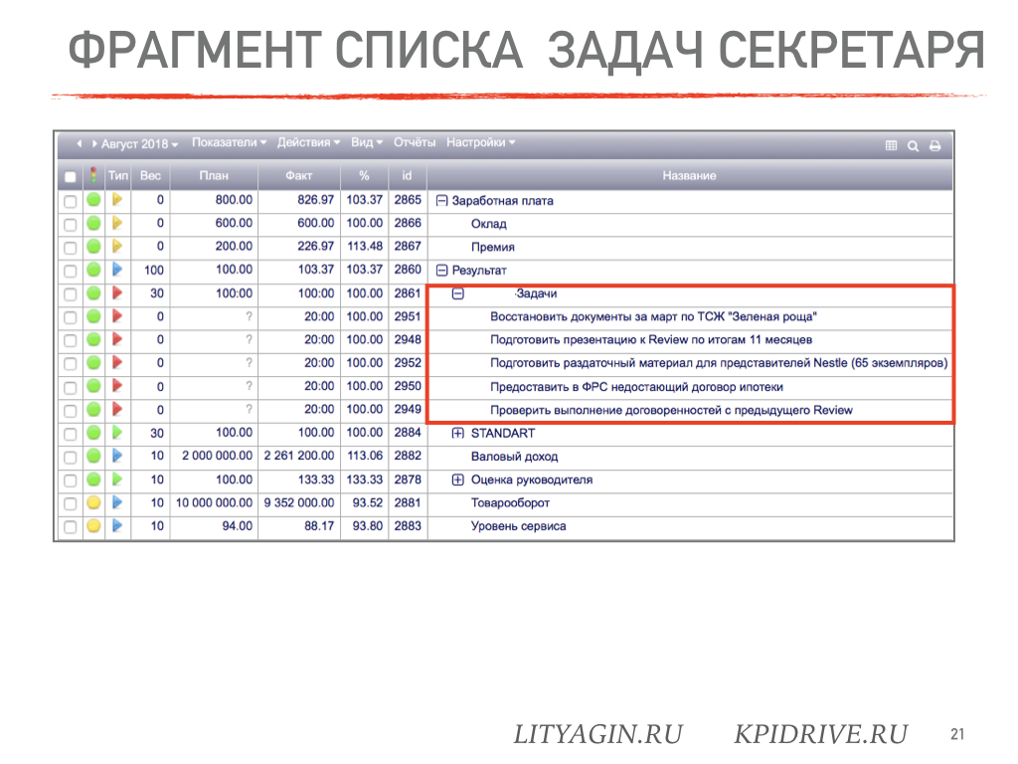1018x764 pixels.
Task: Check the Задачи row checkbox
Action: coord(71,294)
